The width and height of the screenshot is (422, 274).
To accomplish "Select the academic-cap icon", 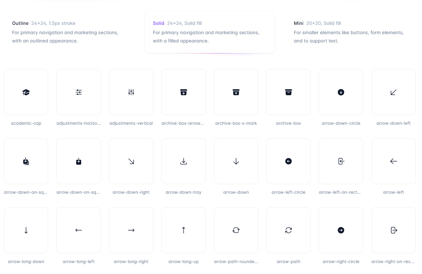I will tap(26, 92).
